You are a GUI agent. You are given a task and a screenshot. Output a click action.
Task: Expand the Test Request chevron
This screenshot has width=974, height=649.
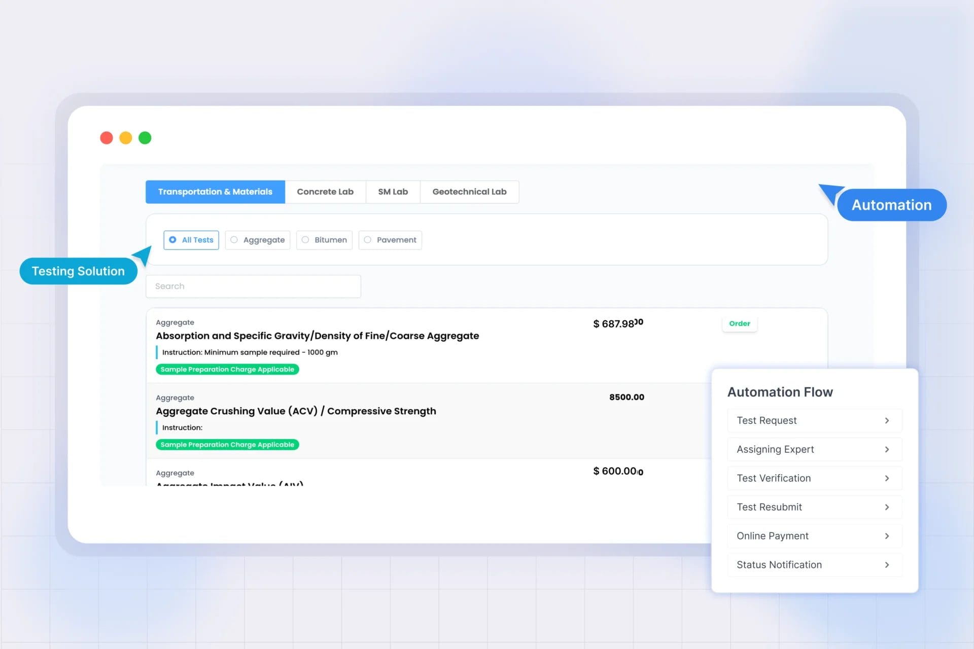887,420
